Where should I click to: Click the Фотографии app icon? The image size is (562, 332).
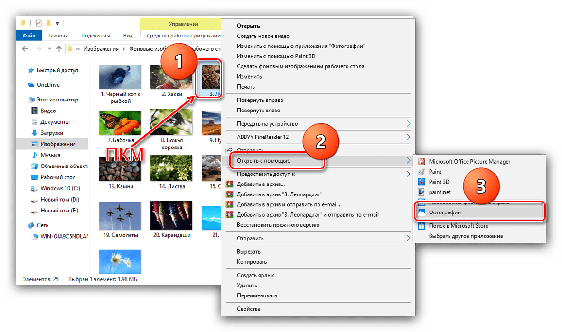pyautogui.click(x=421, y=212)
